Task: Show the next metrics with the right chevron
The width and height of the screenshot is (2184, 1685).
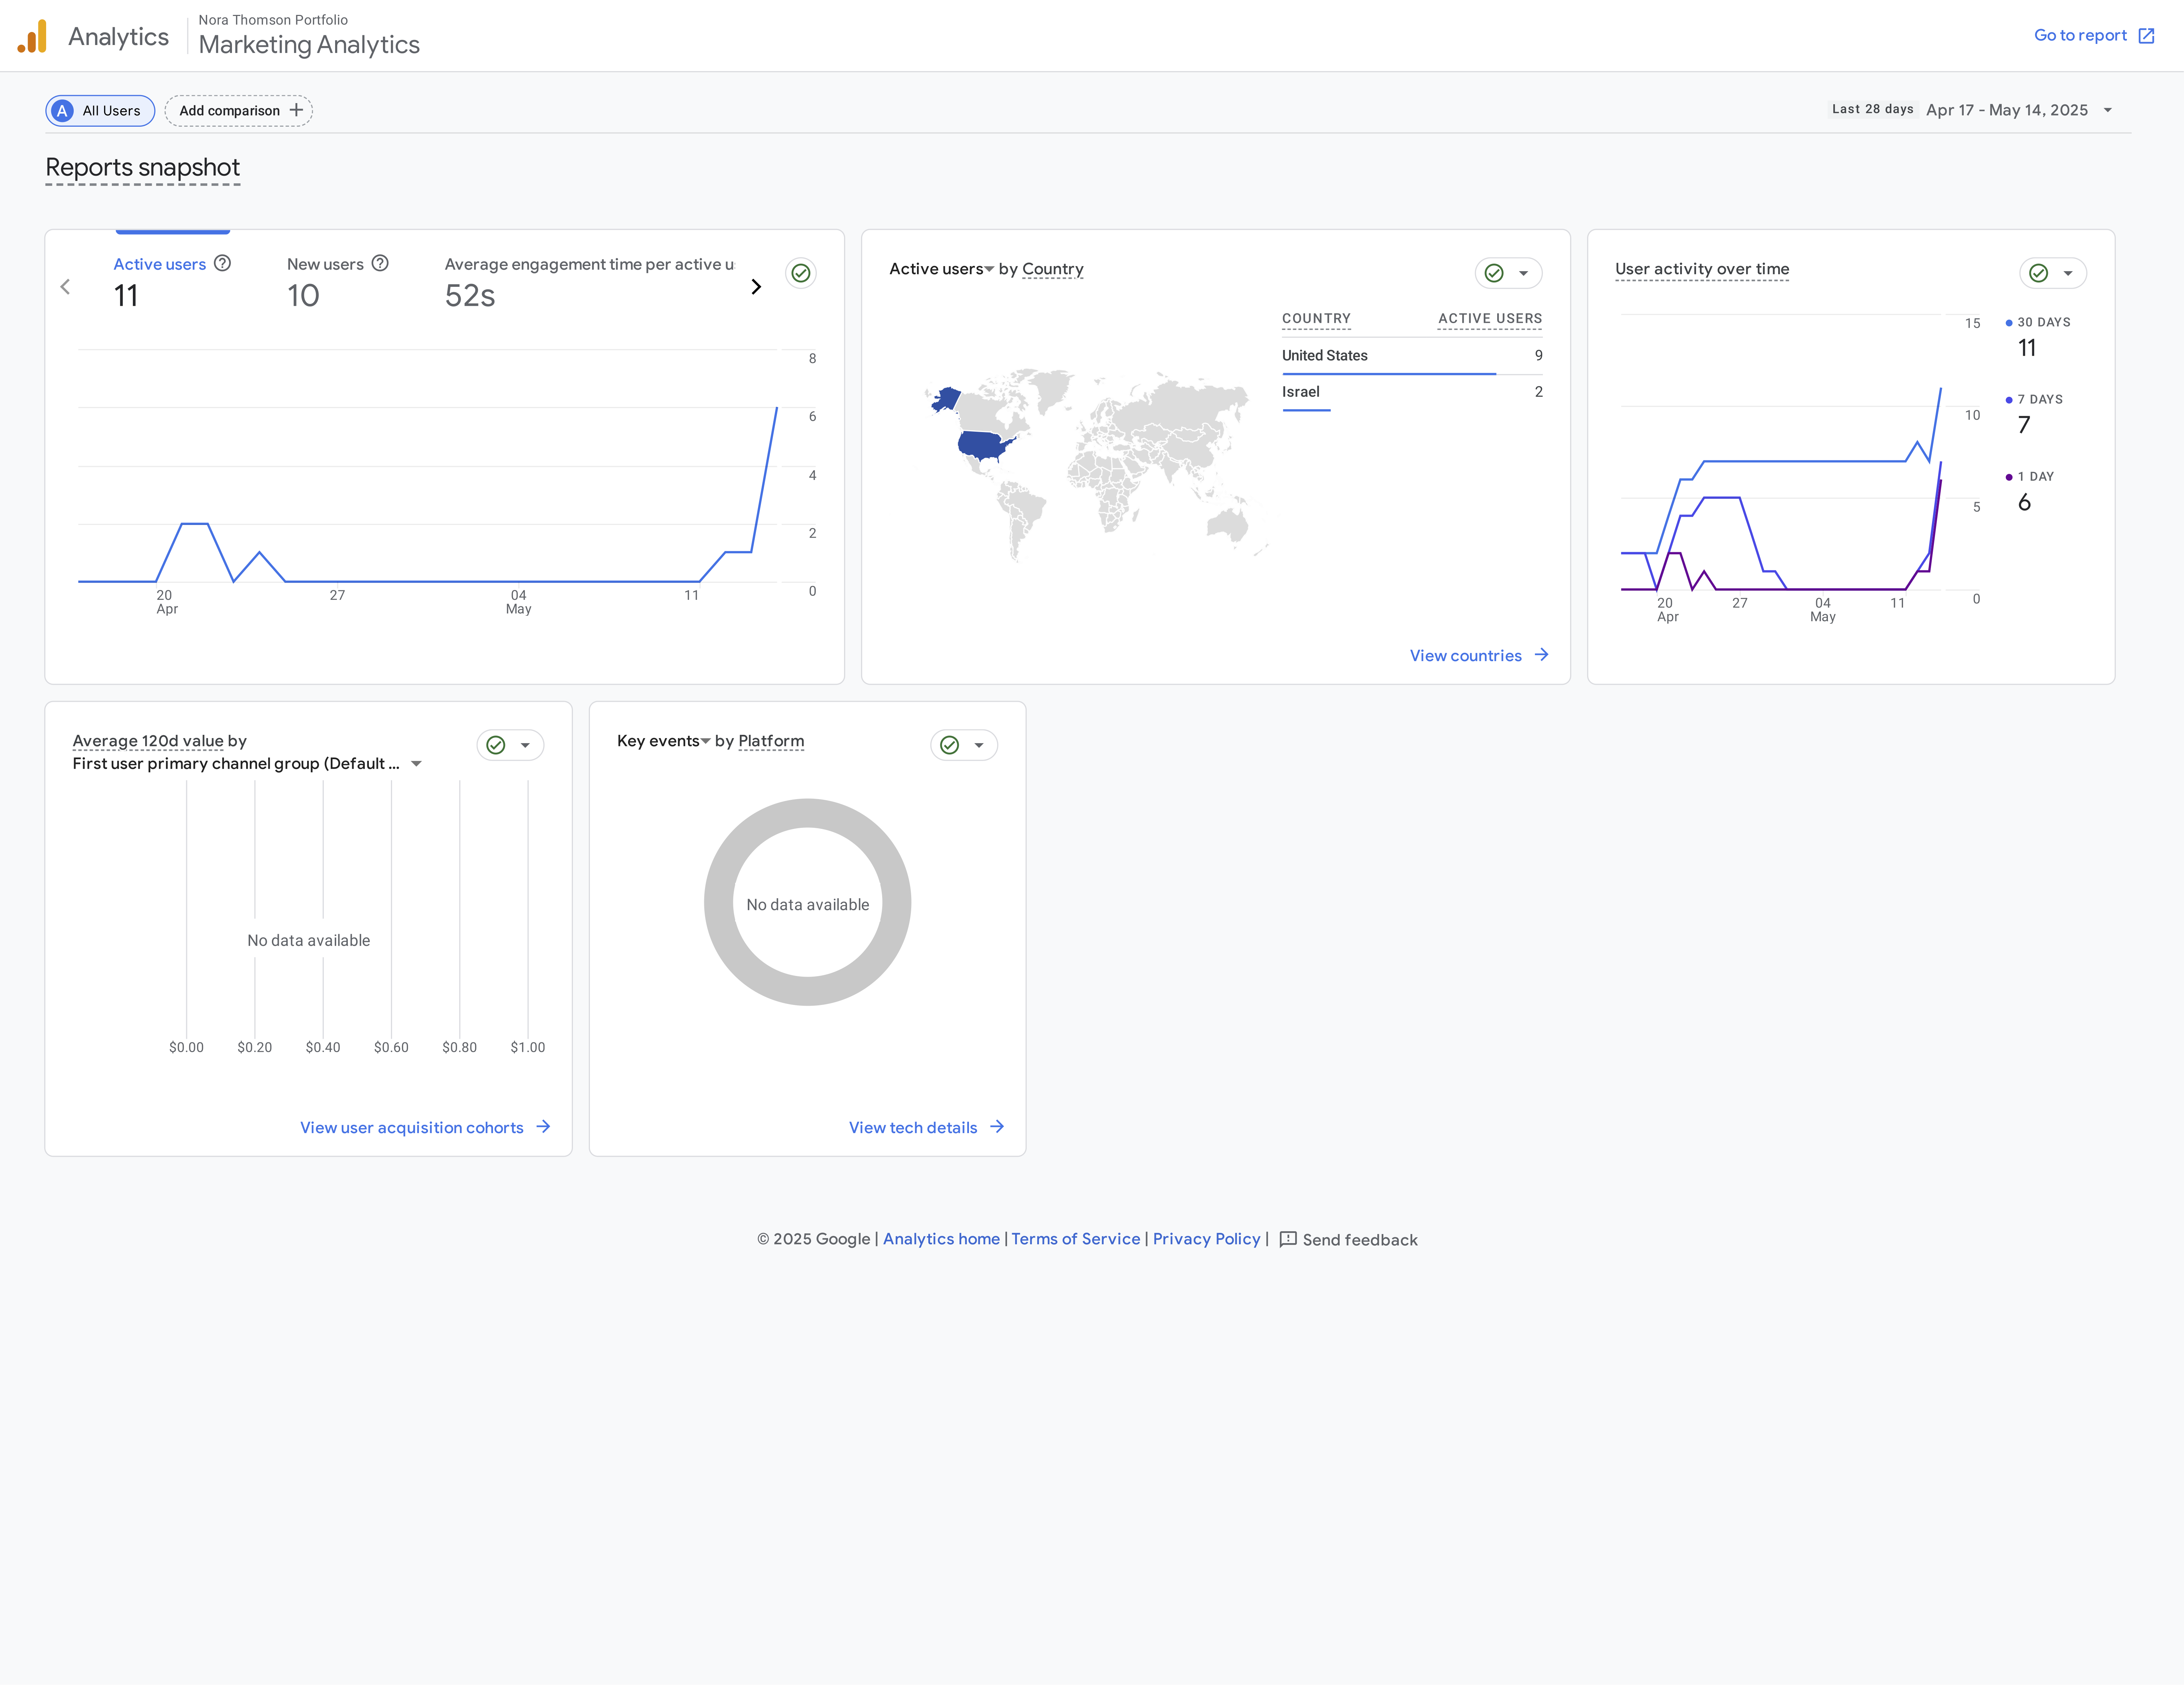Action: 756,287
